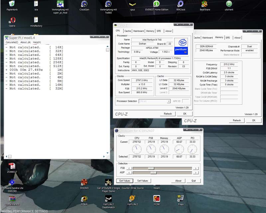Click Super PI vertical scrollbar up arrow
Image resolution: width=266 pixels, height=213 pixels.
[107, 46]
